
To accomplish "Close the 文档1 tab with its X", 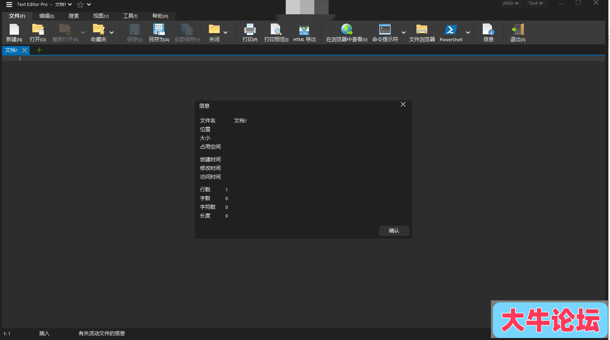I will click(25, 50).
